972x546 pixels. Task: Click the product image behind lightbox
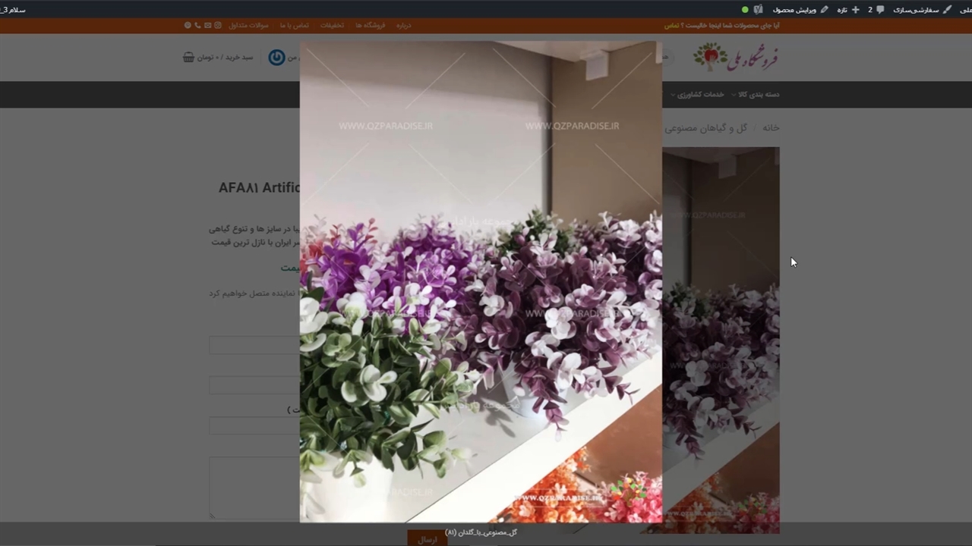pos(720,340)
